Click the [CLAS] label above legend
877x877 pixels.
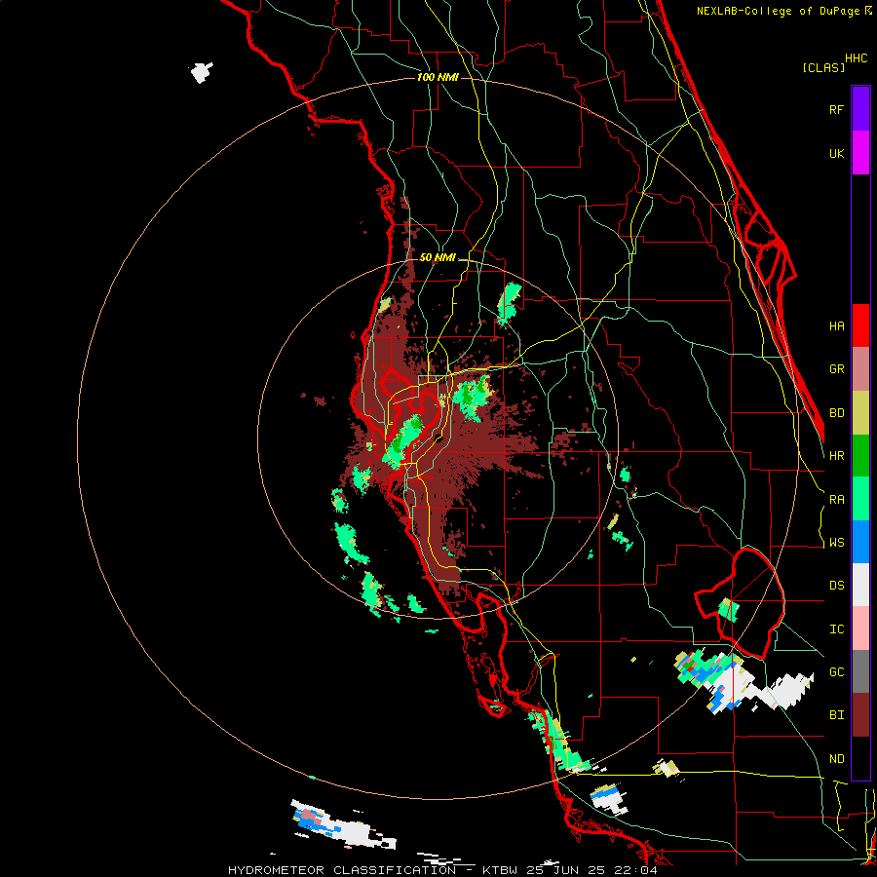coord(823,68)
